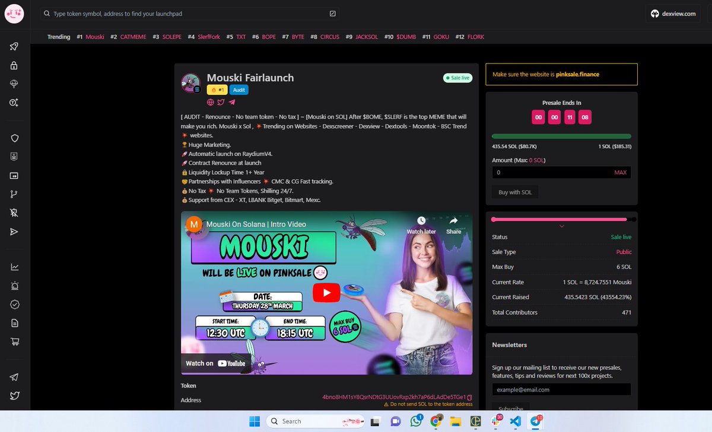This screenshot has height=432, width=712.
Task: Open the circled checkmark sidebar icon
Action: pyautogui.click(x=14, y=305)
